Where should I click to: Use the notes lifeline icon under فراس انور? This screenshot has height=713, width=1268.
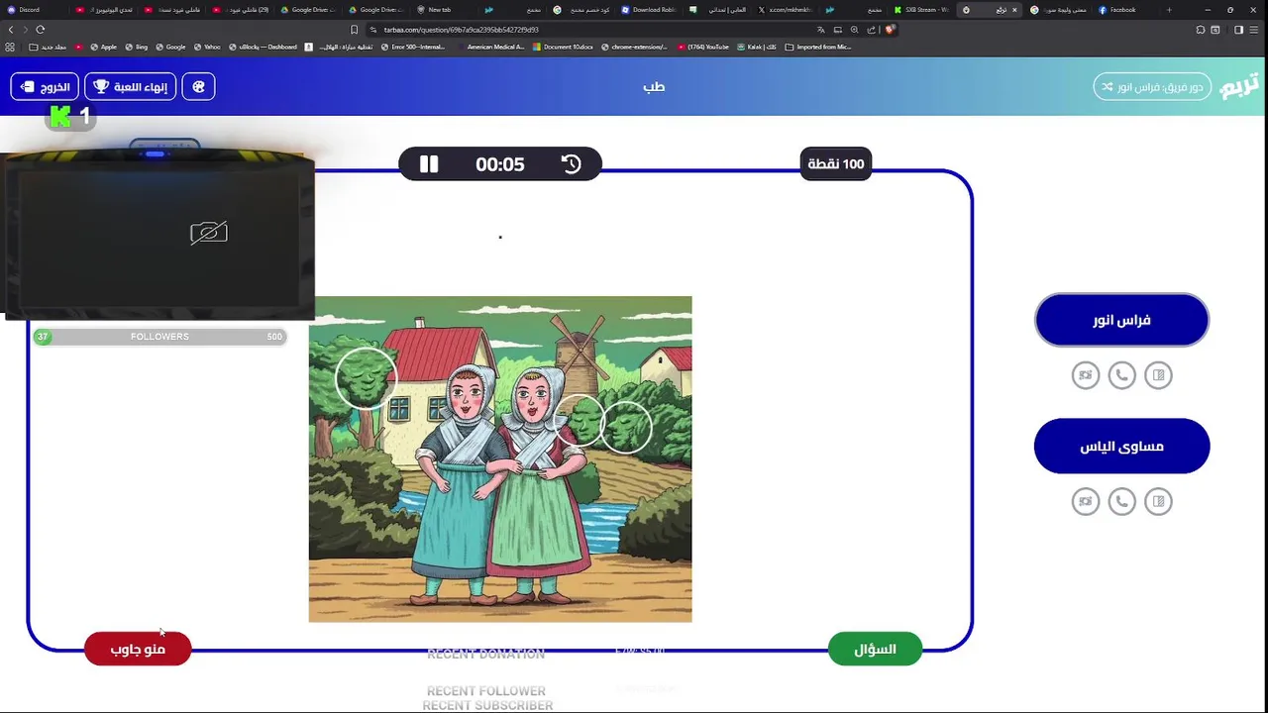(x=1158, y=375)
